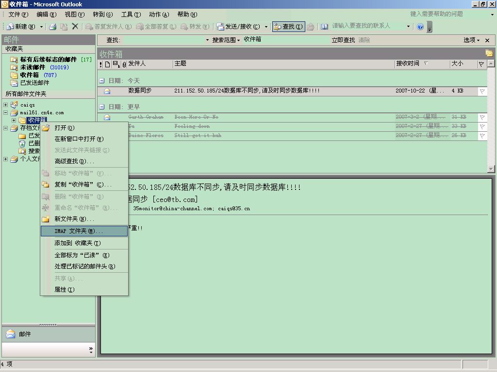Toggle flag on data sync message
Viewport: 497px width, 372px height.
coord(482,92)
